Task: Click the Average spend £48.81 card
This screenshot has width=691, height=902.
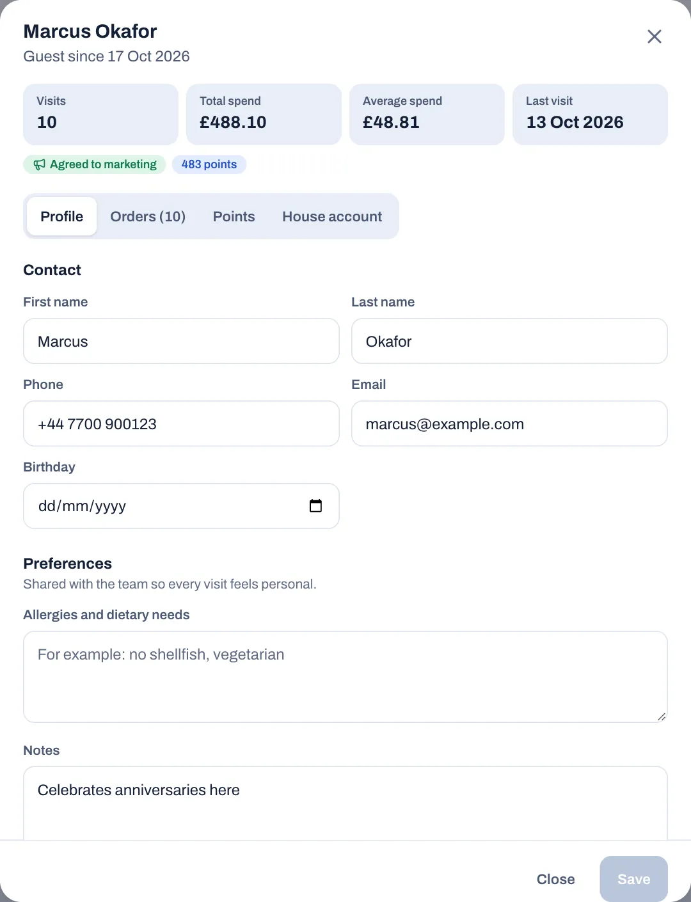Action: pyautogui.click(x=427, y=114)
